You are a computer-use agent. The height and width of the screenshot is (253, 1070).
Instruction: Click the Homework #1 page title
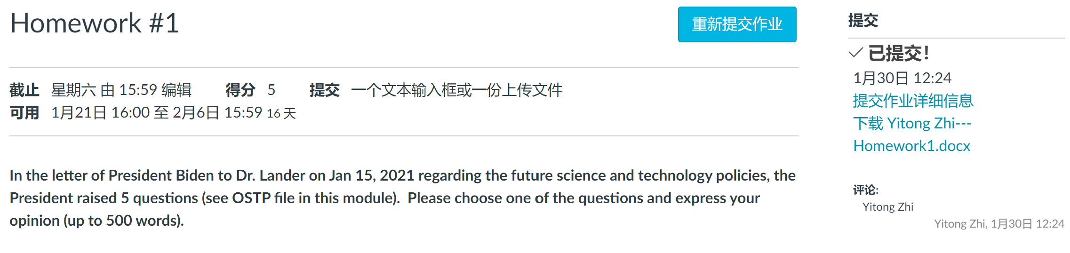[95, 23]
